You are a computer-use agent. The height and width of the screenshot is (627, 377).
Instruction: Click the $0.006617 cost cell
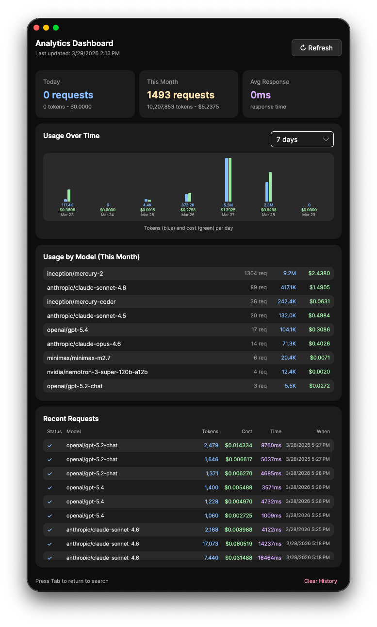[x=239, y=459]
